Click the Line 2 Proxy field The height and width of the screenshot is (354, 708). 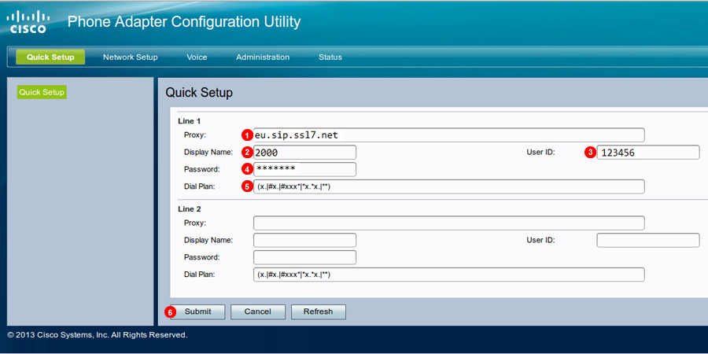(x=449, y=223)
